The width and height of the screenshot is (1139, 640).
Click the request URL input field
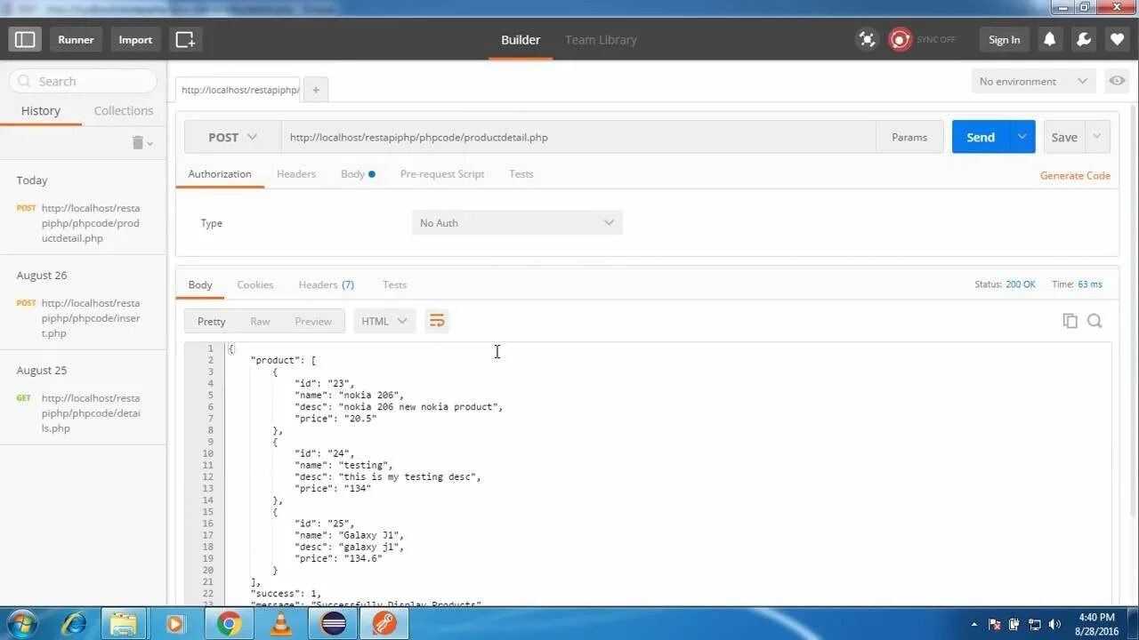click(x=578, y=137)
